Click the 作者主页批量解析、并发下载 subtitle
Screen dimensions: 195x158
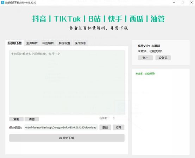click(x=99, y=28)
